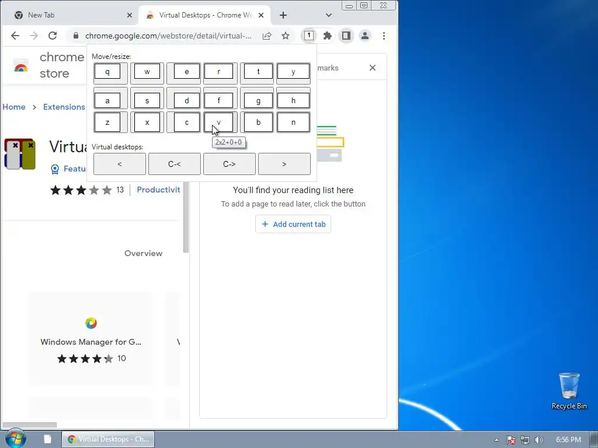This screenshot has width=598, height=448.
Task: Open the Extensions puzzle icon
Action: [x=327, y=36]
